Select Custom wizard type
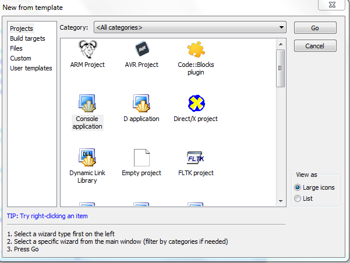 click(20, 58)
